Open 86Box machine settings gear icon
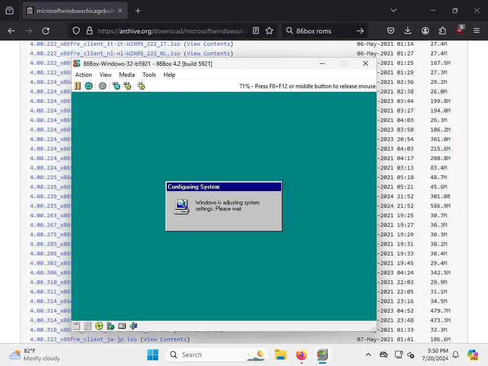The image size is (488, 366). point(141,86)
